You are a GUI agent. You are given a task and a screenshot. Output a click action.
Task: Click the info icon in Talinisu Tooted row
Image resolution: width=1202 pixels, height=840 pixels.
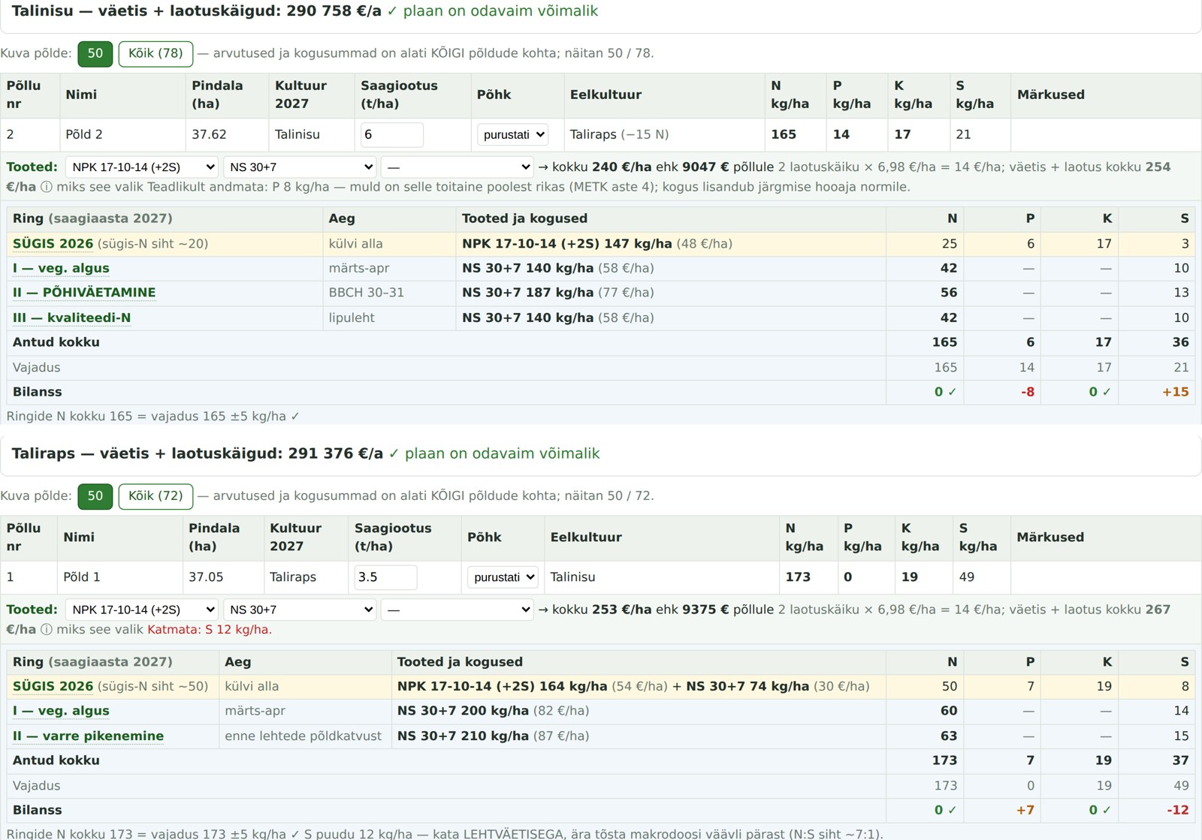pyautogui.click(x=47, y=187)
